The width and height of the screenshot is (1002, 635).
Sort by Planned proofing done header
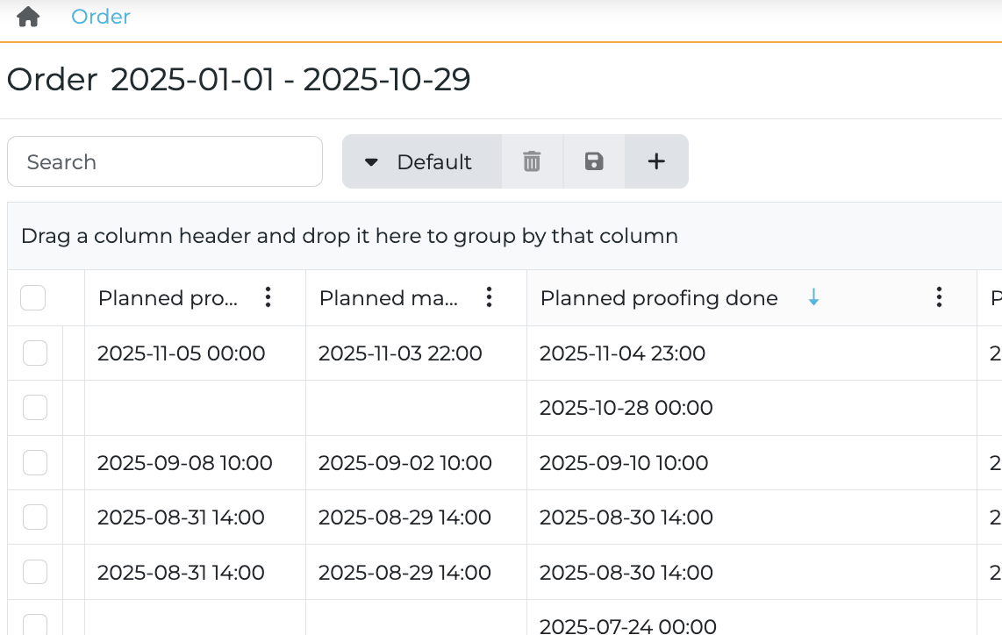point(659,298)
